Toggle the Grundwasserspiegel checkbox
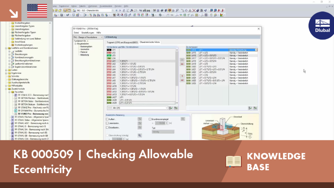 click(x=150, y=119)
